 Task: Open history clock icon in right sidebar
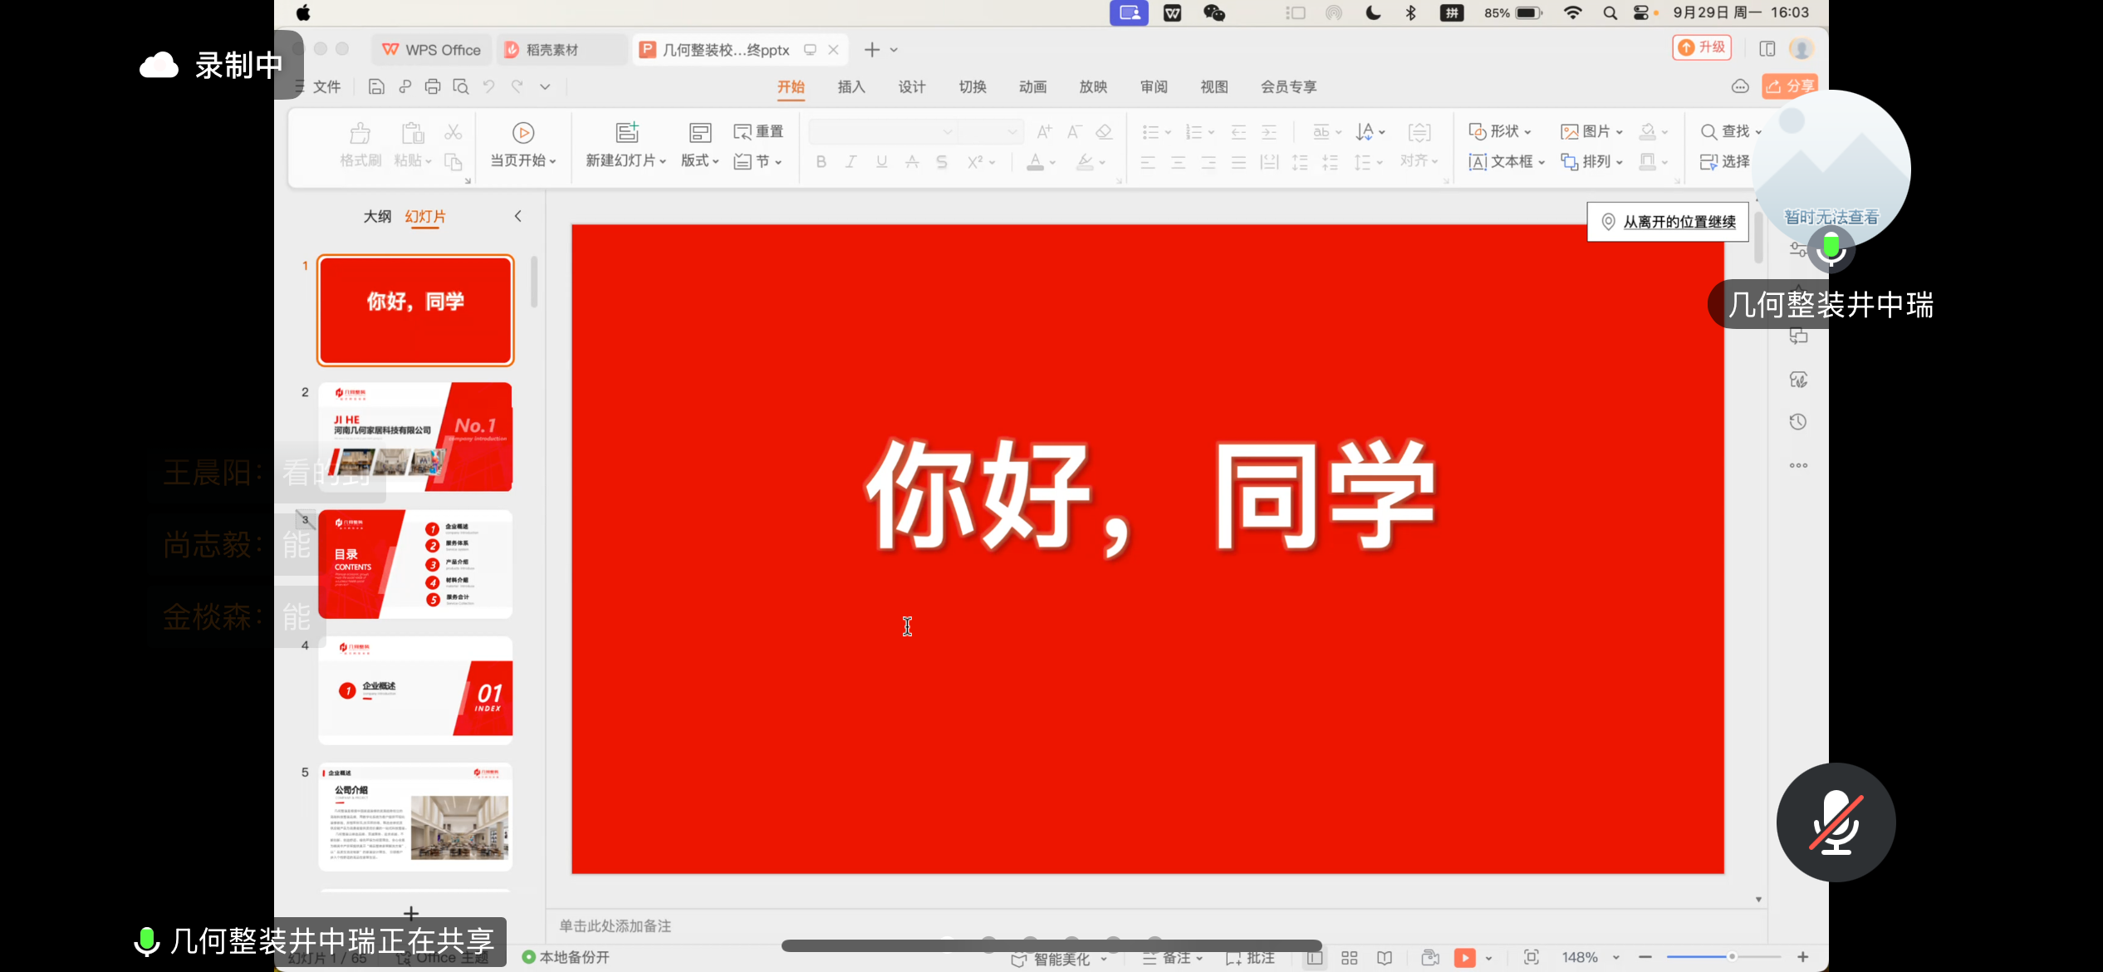click(1797, 422)
